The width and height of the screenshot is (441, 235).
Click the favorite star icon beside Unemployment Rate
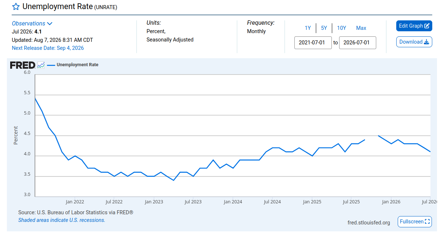coord(16,7)
